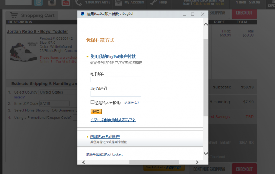Viewport: 275px width, 174px height.
Task: Select the Shopping Cart tab
Action: (32, 15)
